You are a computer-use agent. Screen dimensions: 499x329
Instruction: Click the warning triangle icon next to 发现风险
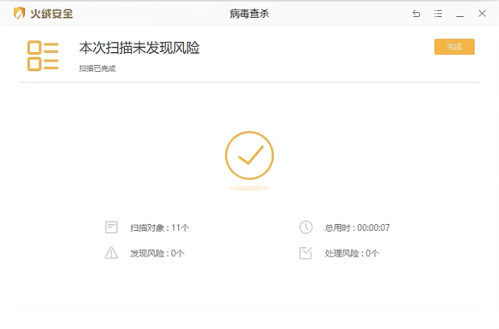click(111, 253)
